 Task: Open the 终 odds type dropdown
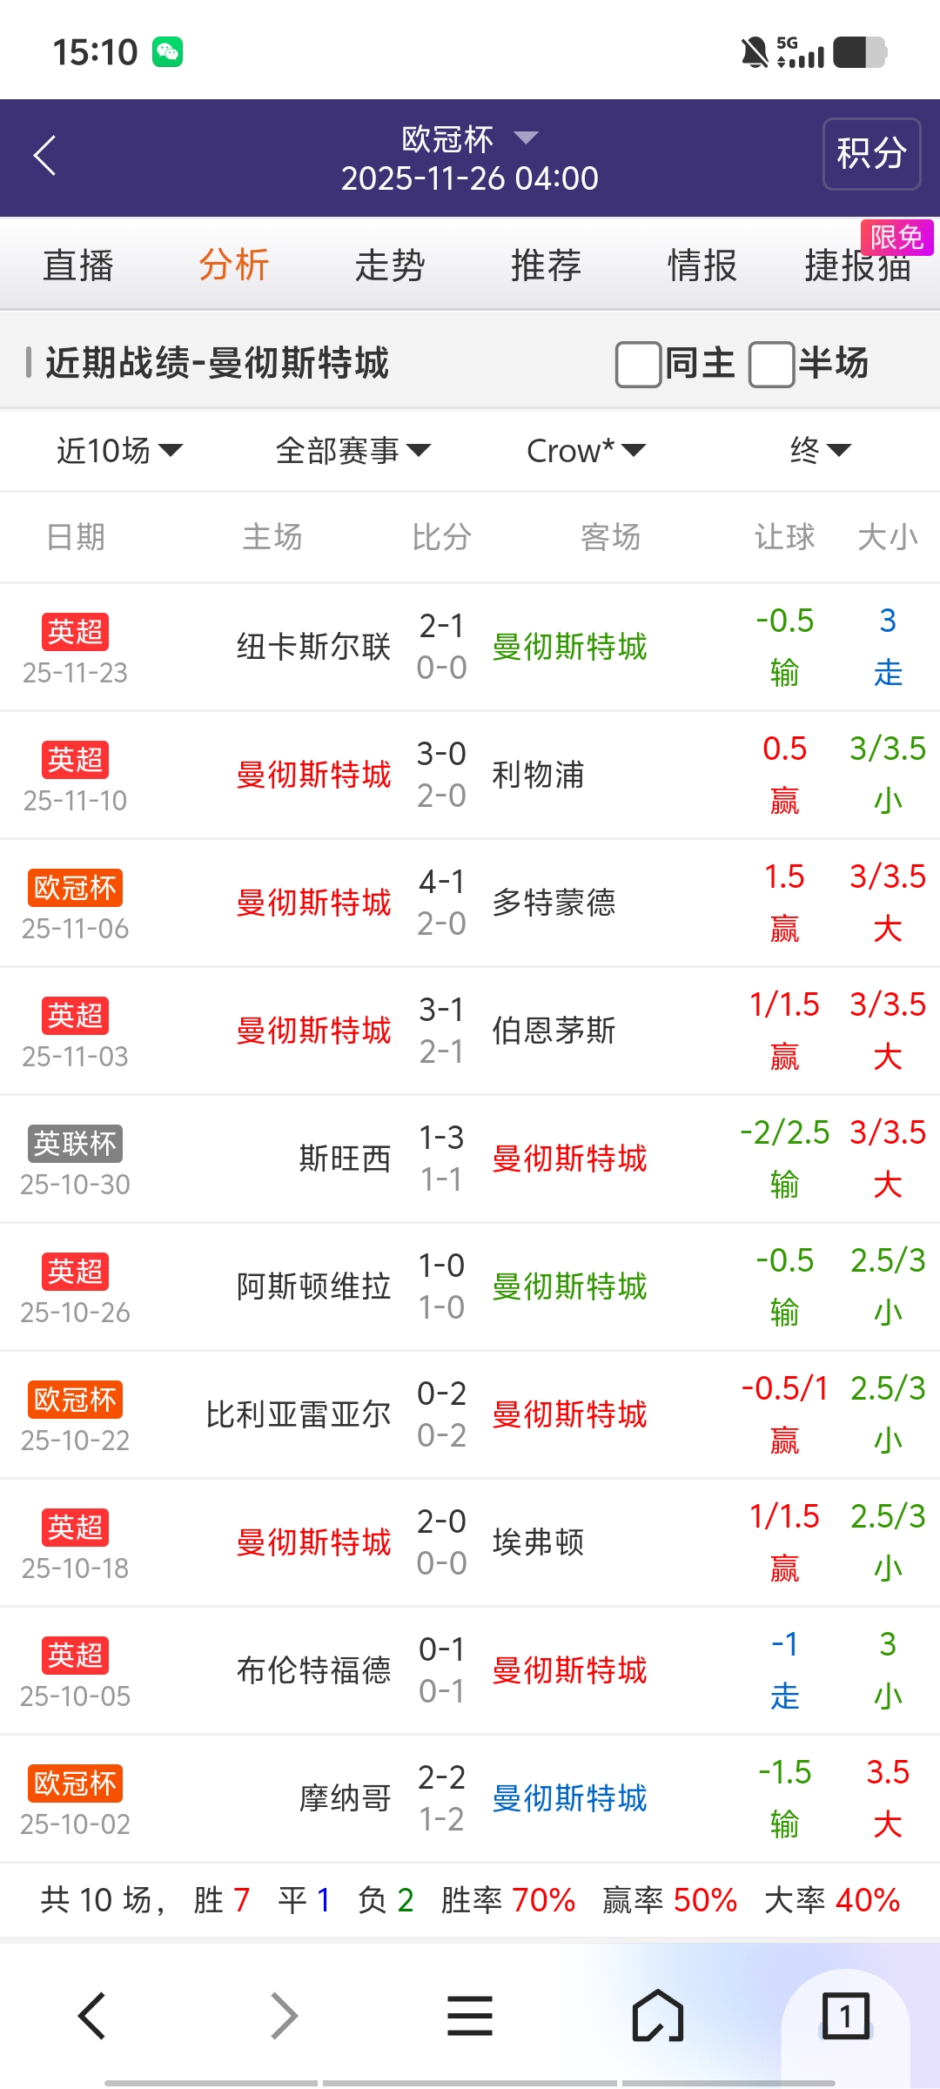click(820, 451)
